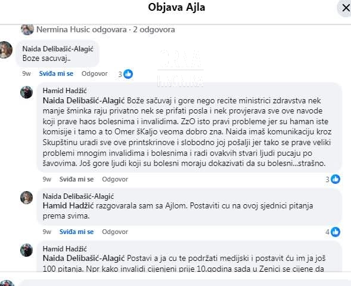This screenshot has width=351, height=286.
Task: Open the Naida Delibašić-Alagić name on top comment
Action: click(58, 49)
